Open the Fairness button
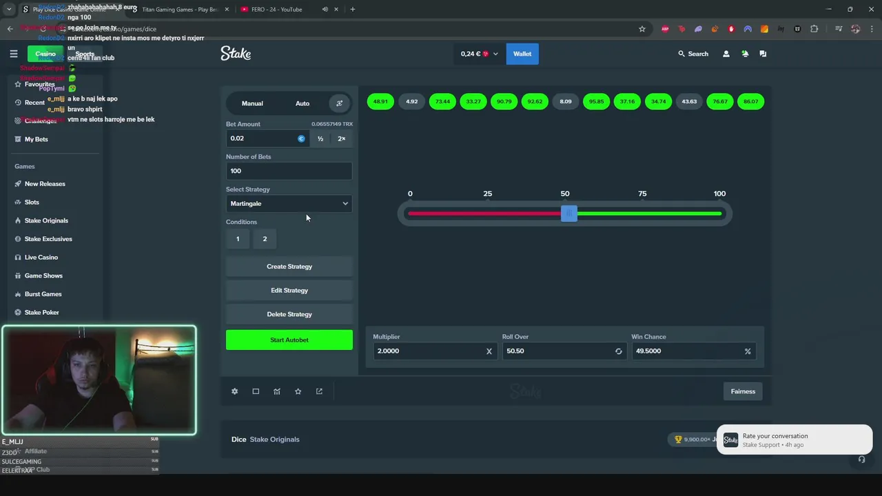 pyautogui.click(x=743, y=391)
